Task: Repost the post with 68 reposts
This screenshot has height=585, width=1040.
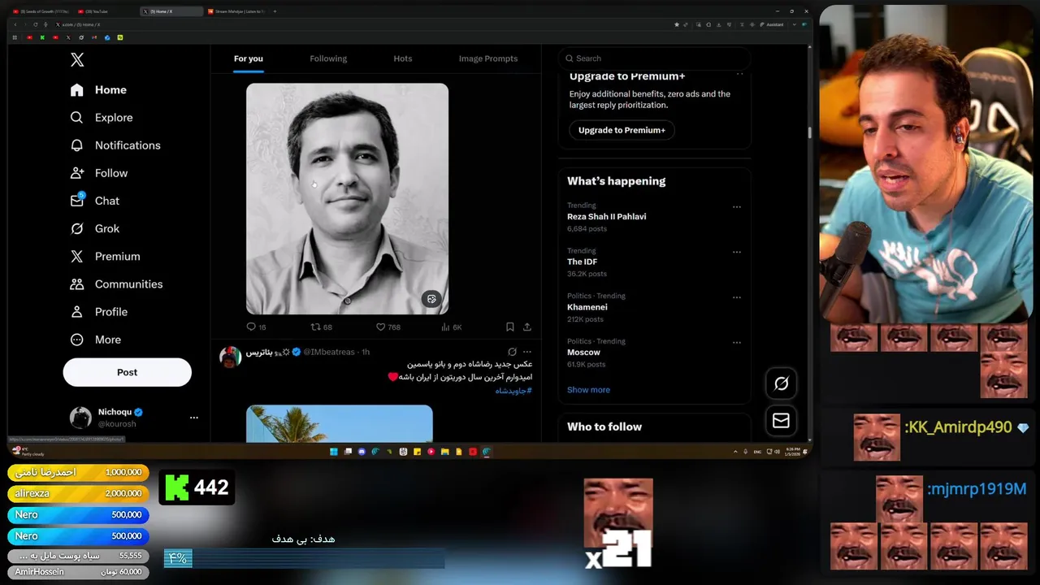Action: tap(322, 327)
